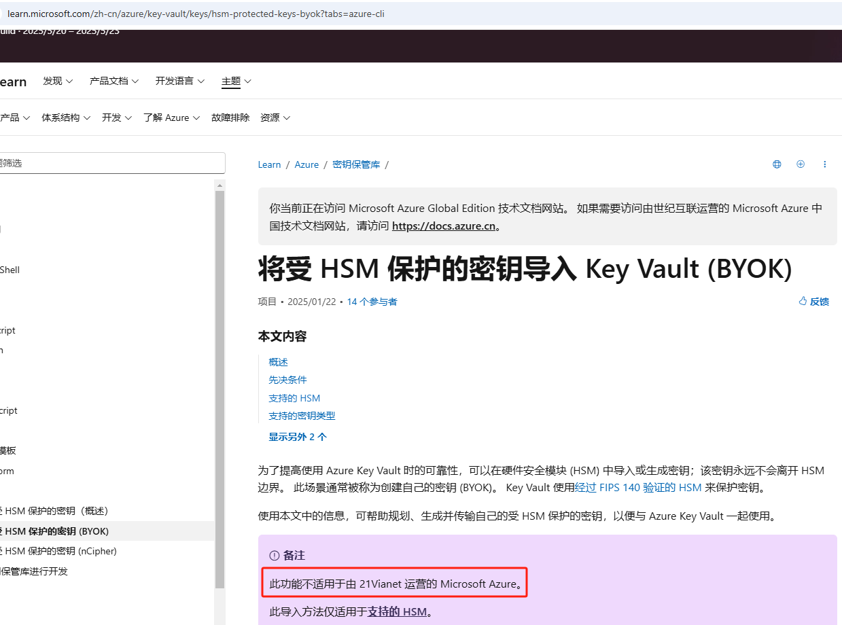
Task: Click the sidebar title filter input
Action: (111, 163)
